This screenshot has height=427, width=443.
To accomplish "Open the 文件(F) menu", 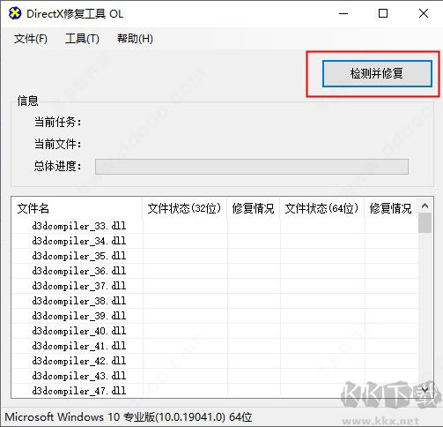I will tap(31, 39).
